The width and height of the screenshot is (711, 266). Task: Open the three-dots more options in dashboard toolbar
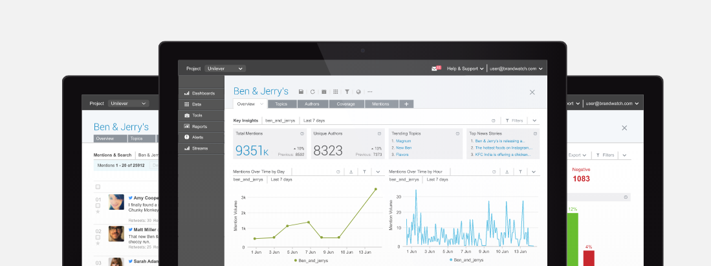tap(370, 92)
